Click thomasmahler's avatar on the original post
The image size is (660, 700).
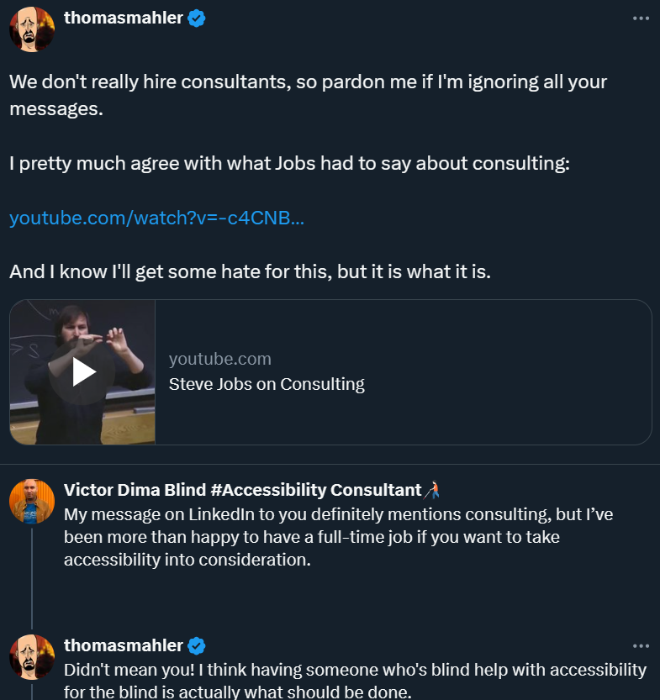pos(32,29)
